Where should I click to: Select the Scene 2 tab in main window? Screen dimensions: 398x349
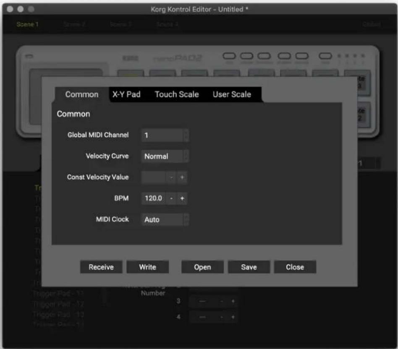coord(74,24)
